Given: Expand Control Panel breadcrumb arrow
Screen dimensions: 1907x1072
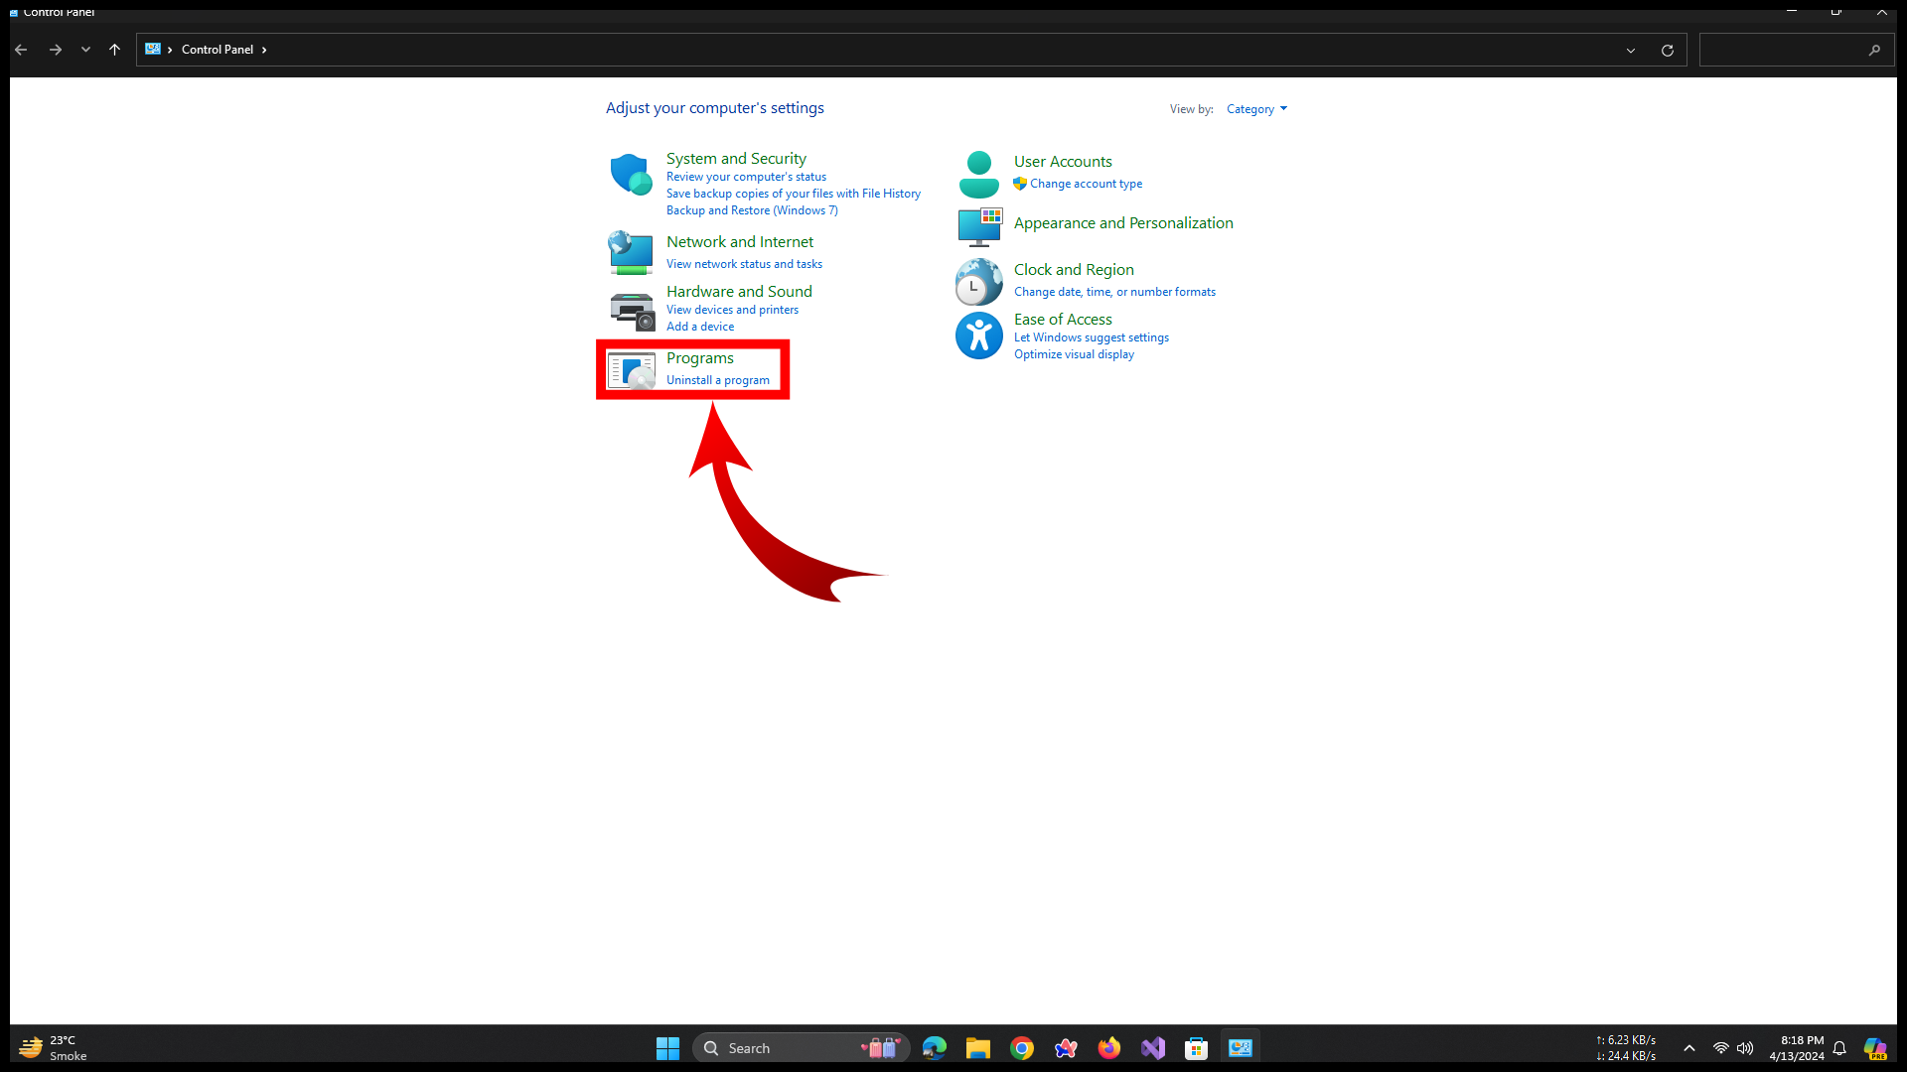Looking at the screenshot, I should (x=264, y=50).
